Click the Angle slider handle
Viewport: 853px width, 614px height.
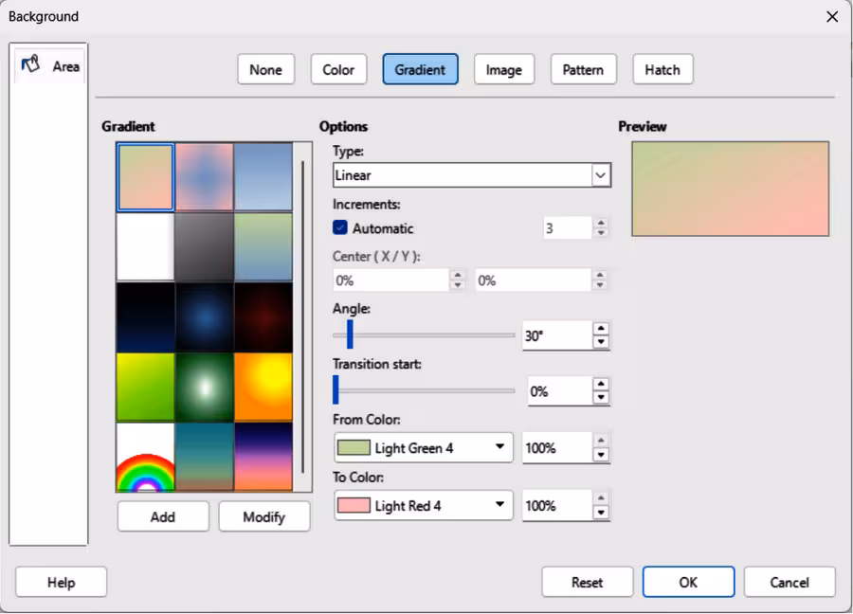tap(350, 334)
